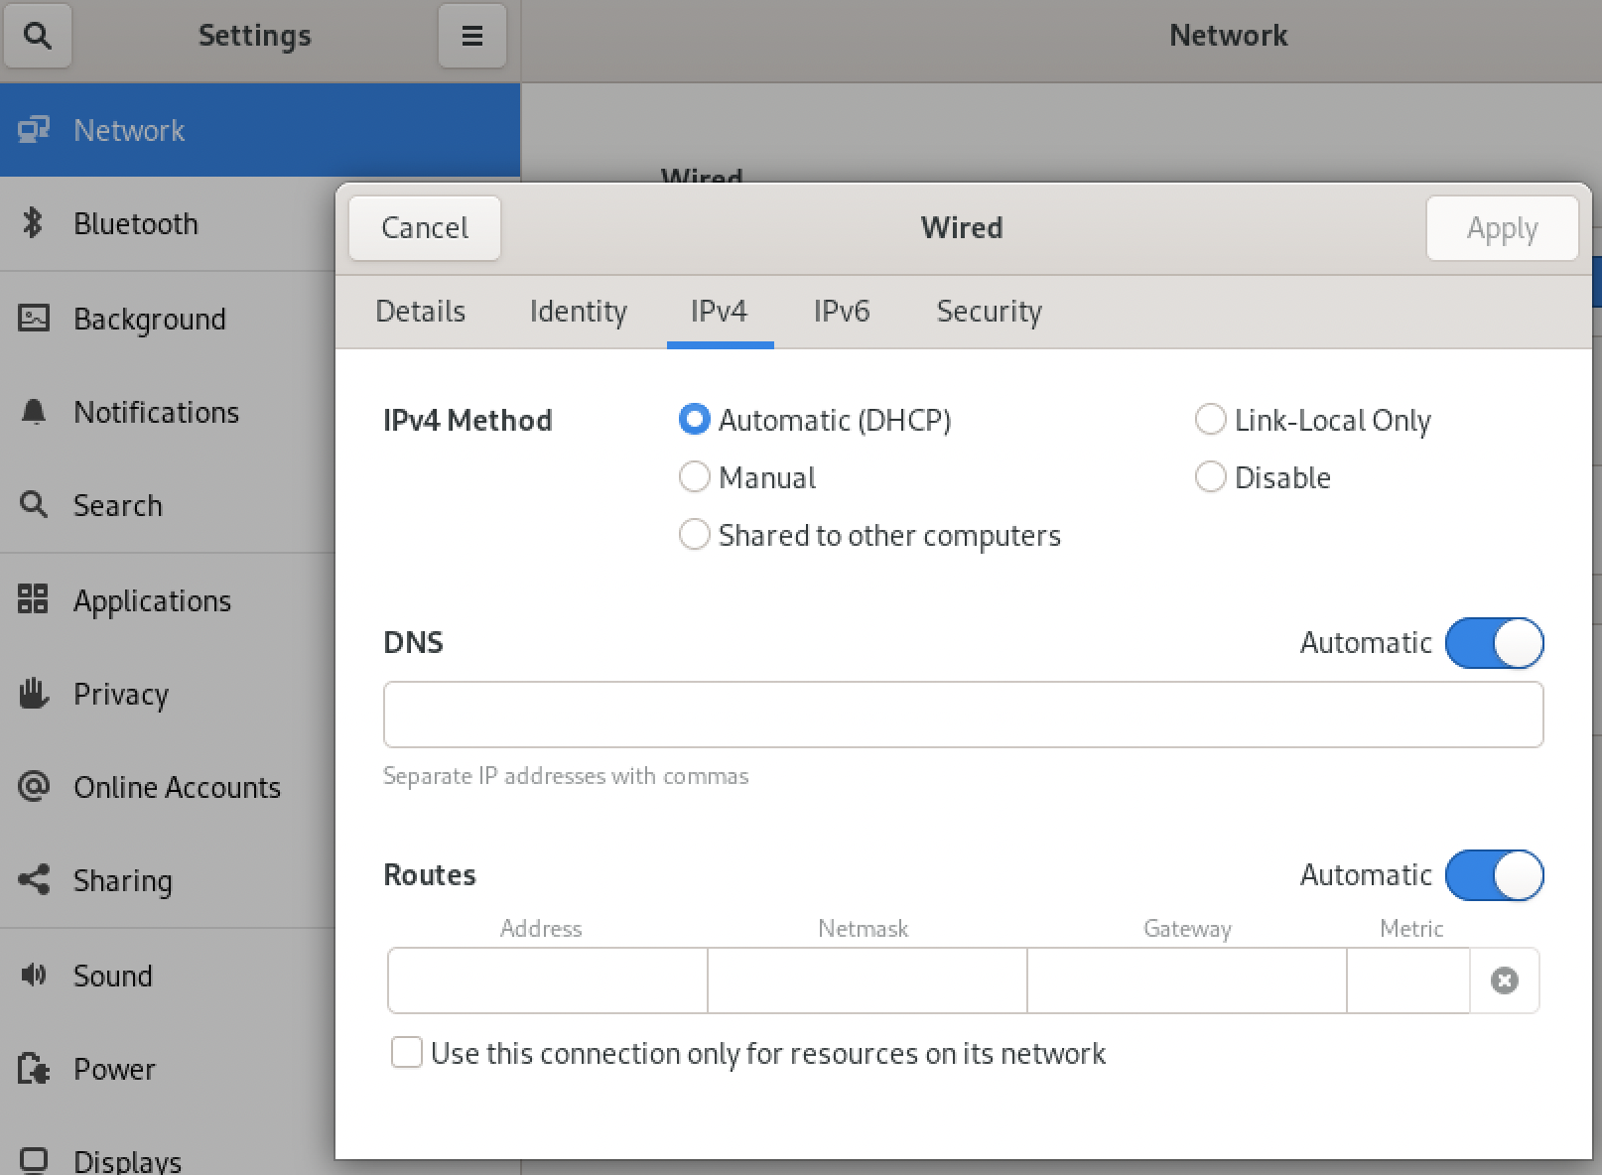The width and height of the screenshot is (1602, 1175).
Task: Delete route row with the clear icon
Action: 1504,980
